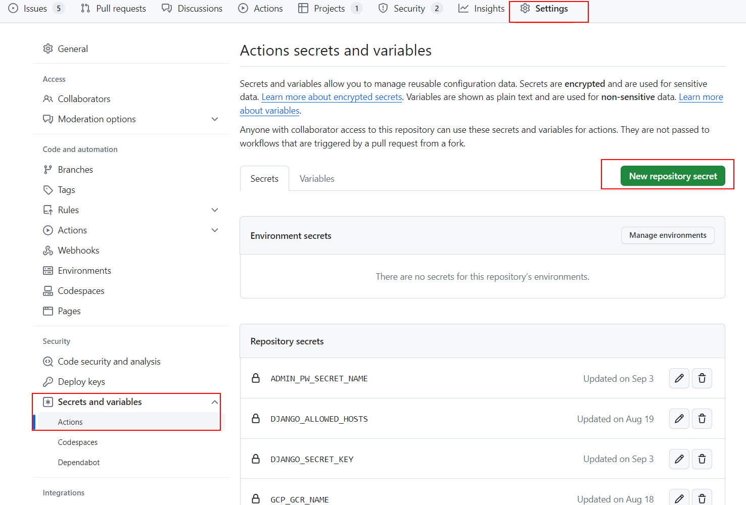
Task: Edit ADMIN_PW_SECRET_NAME secret pencil icon
Action: coord(679,378)
